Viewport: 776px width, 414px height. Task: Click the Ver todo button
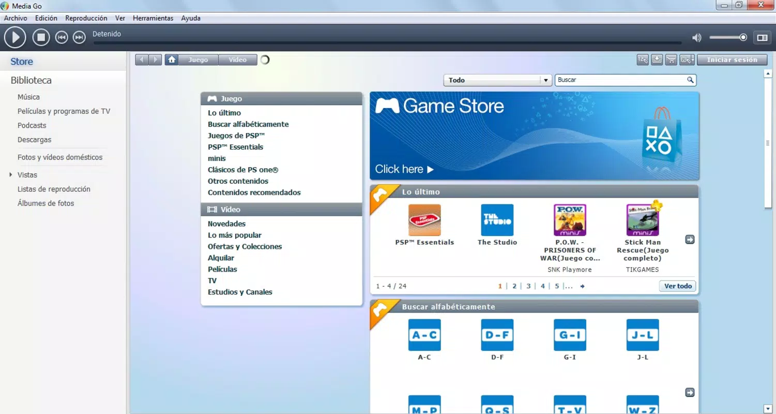click(678, 286)
